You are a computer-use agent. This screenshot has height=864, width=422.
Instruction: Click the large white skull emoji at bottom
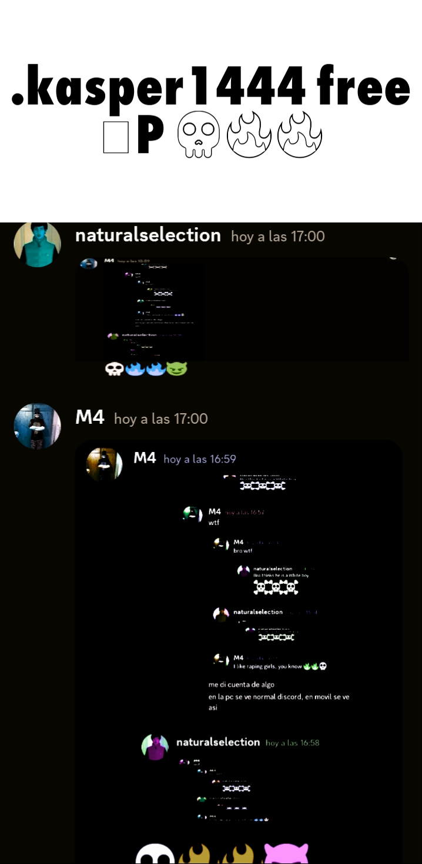point(155,853)
